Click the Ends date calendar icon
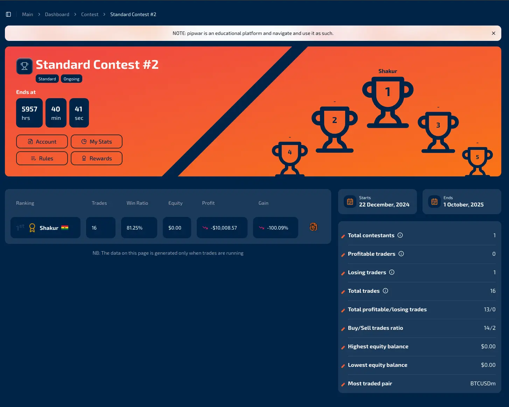This screenshot has width=509, height=407. [434, 202]
